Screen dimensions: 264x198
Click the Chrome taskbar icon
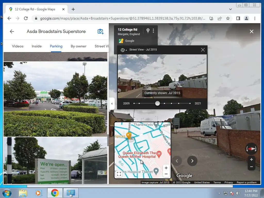point(55,193)
